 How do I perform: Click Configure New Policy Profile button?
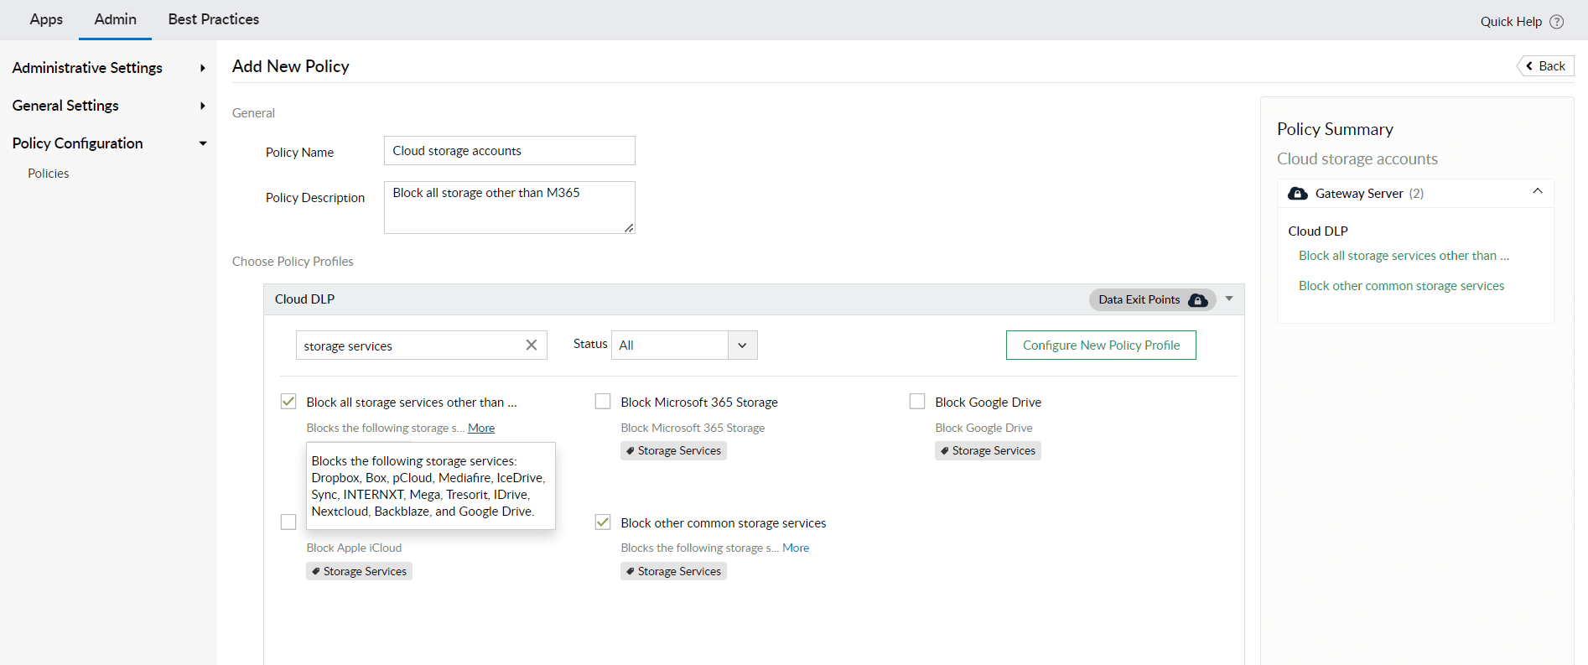coord(1100,345)
